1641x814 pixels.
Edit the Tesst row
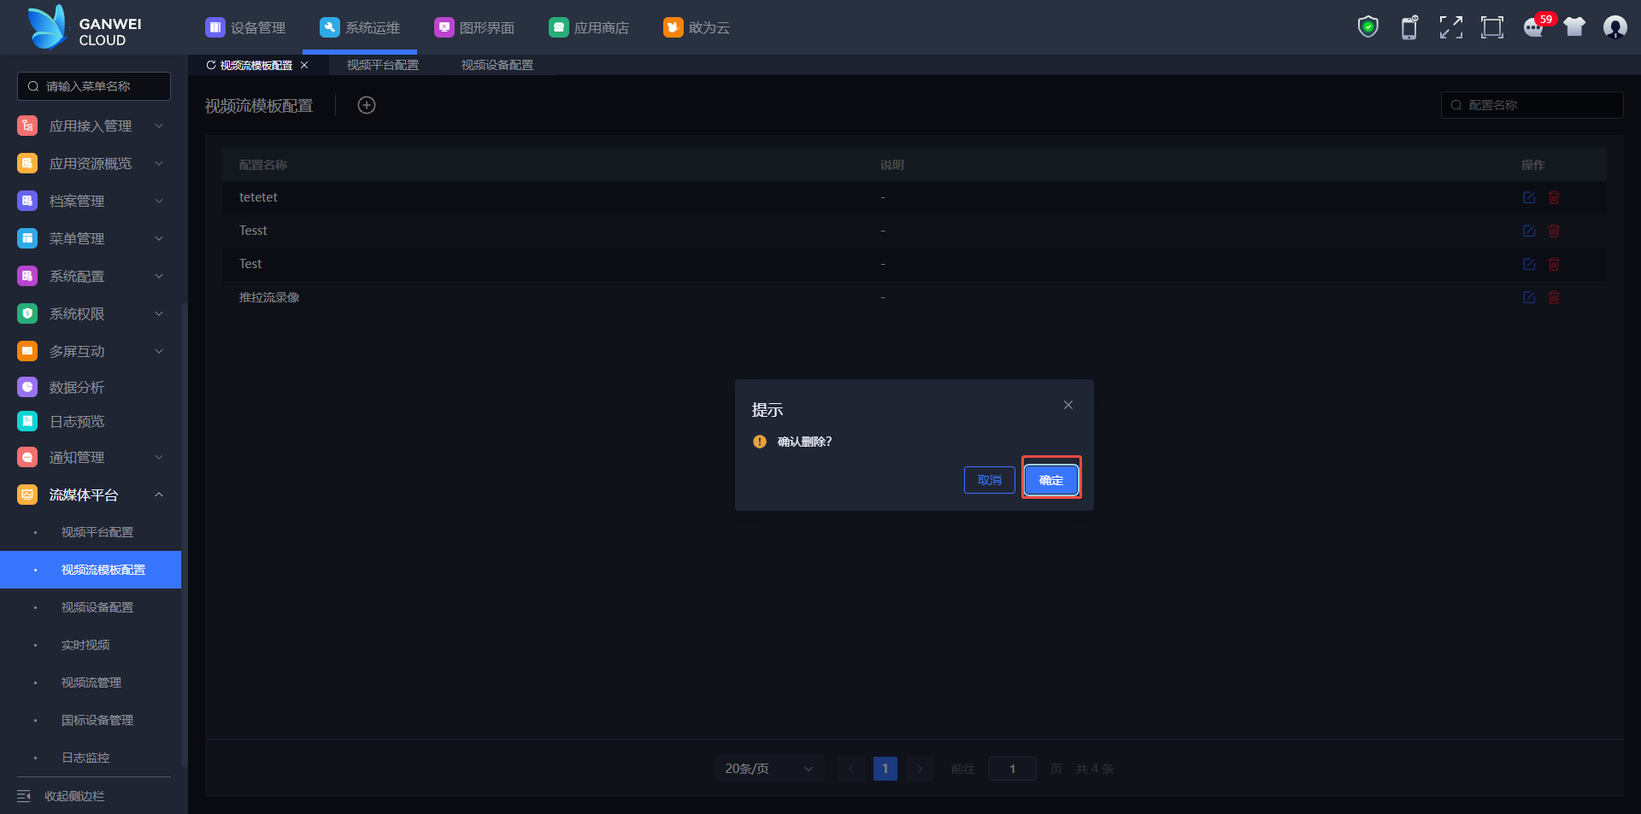[1529, 231]
